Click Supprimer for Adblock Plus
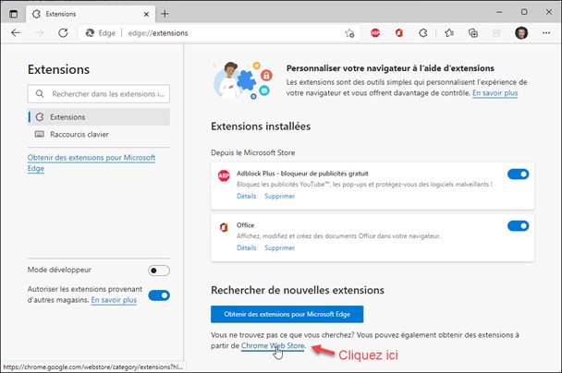This screenshot has width=562, height=373. (x=279, y=196)
